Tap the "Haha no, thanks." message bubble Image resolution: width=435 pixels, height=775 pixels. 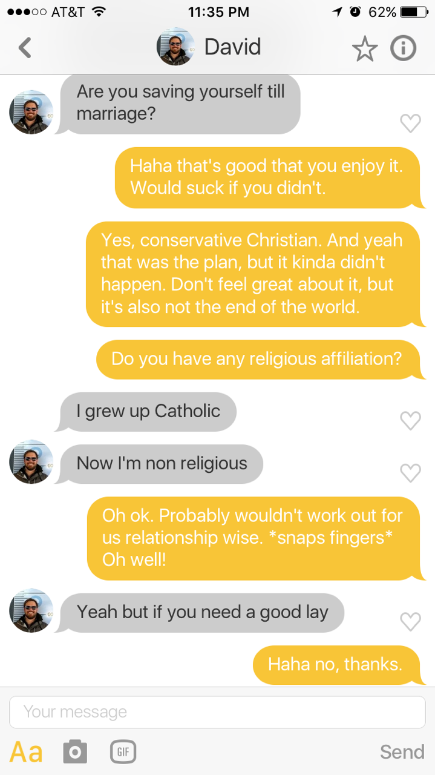pyautogui.click(x=335, y=664)
